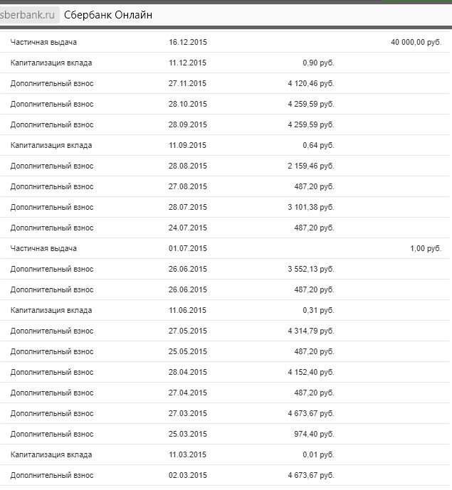Click the date 28.09.2015
Image resolution: width=452 pixels, height=490 pixels.
pyautogui.click(x=188, y=125)
